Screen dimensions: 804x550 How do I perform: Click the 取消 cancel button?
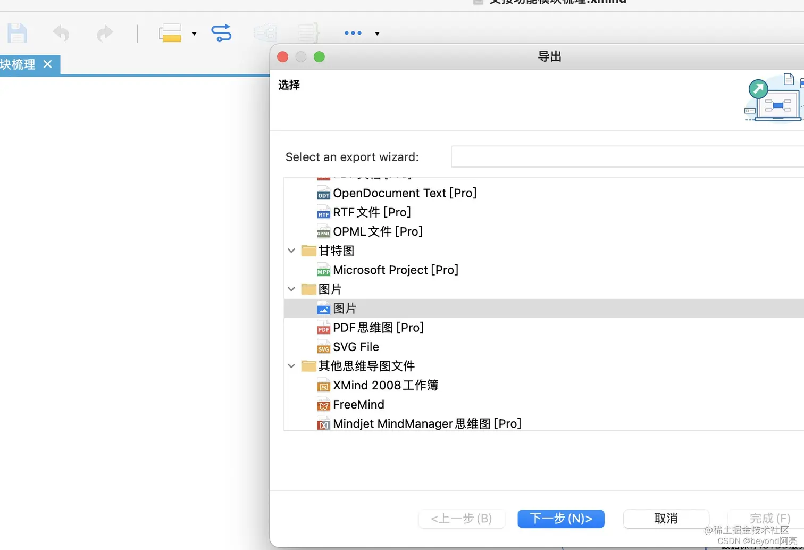666,519
